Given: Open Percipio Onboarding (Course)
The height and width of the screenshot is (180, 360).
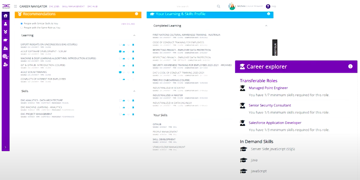Looking at the screenshot, I should click(171, 80).
